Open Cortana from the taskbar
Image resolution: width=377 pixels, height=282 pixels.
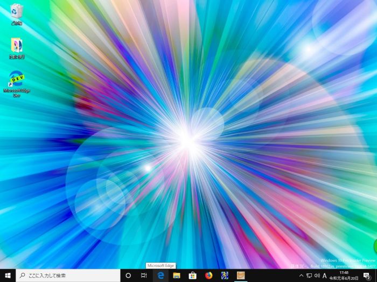tap(128, 275)
